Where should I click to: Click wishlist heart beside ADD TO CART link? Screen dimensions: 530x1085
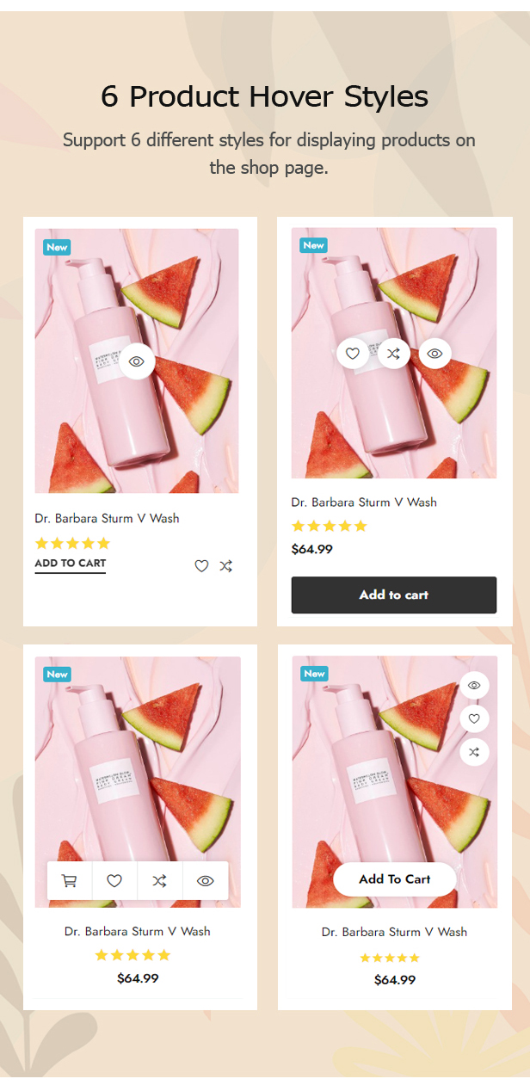click(x=201, y=566)
